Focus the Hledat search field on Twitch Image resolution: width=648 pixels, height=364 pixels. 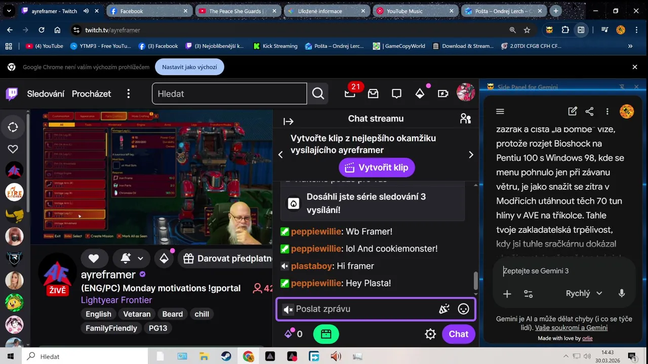coord(229,94)
